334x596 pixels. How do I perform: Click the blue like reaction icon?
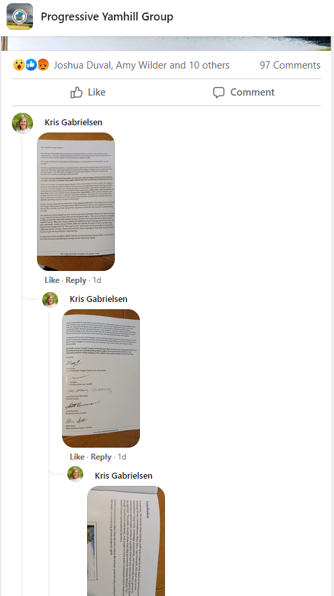[31, 65]
